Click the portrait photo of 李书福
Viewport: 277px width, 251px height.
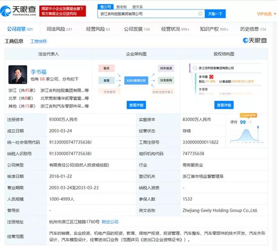(18, 75)
